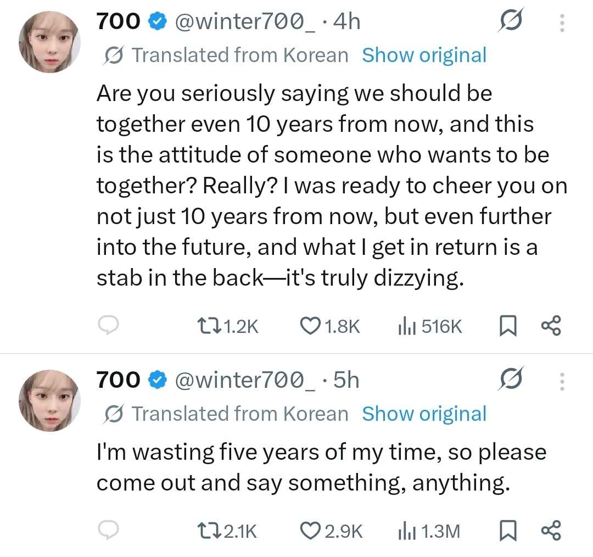Like the first tweet with 1.8K likes
This screenshot has height=557, width=593.
point(330,326)
